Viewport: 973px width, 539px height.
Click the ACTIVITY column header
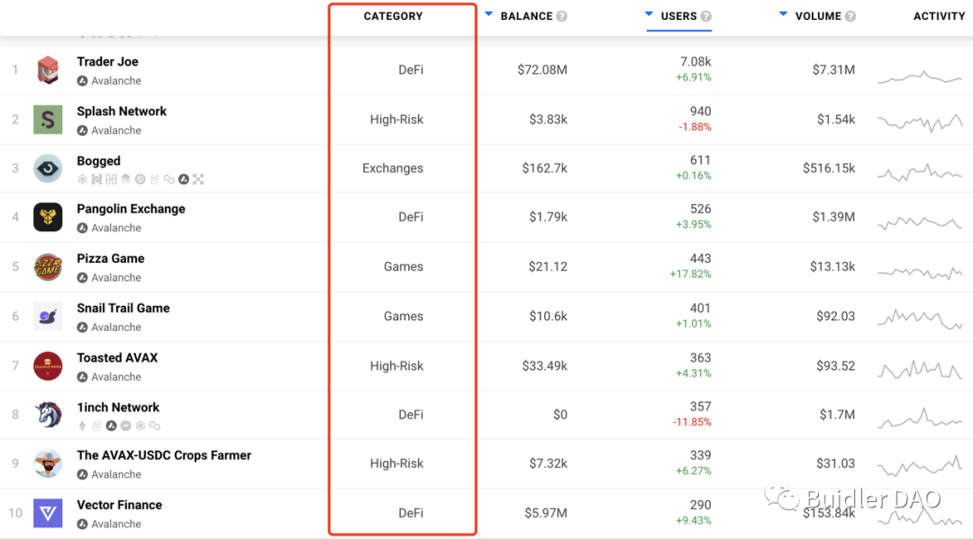[x=939, y=17]
